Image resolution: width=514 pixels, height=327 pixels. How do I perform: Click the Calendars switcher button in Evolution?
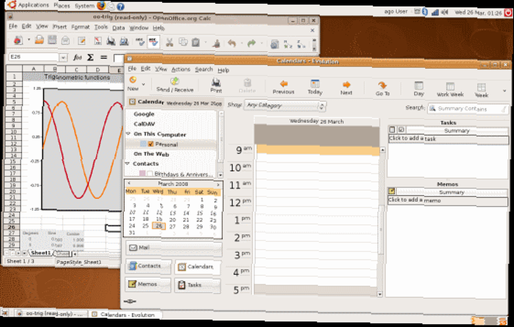pos(198,267)
